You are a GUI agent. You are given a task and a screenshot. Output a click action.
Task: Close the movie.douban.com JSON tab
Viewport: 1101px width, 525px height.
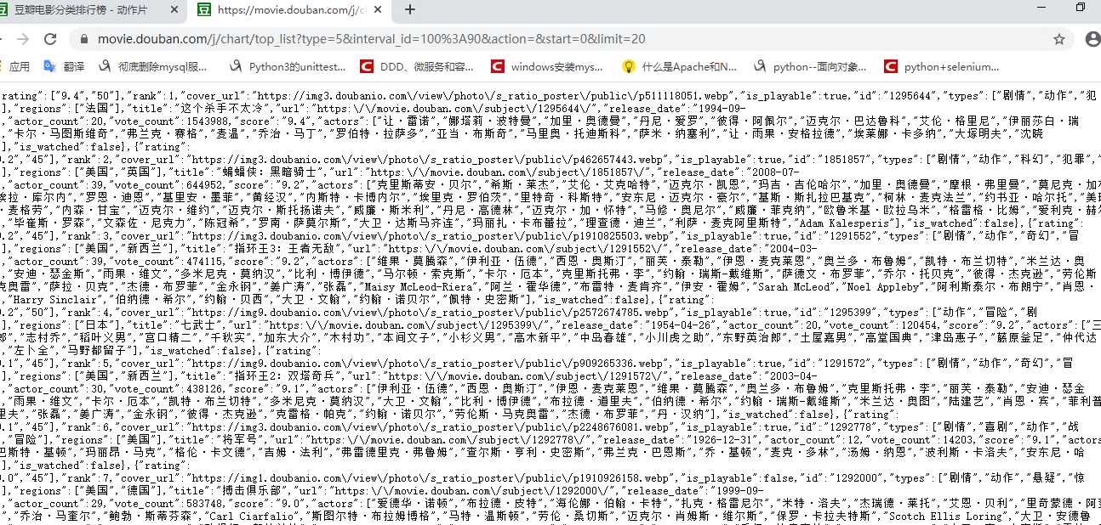377,9
